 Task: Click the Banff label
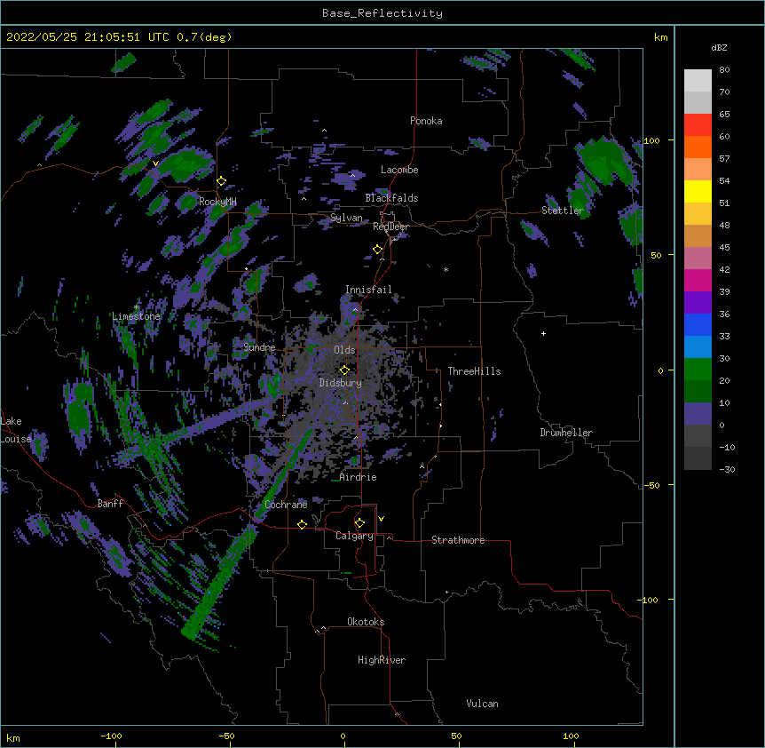click(110, 504)
